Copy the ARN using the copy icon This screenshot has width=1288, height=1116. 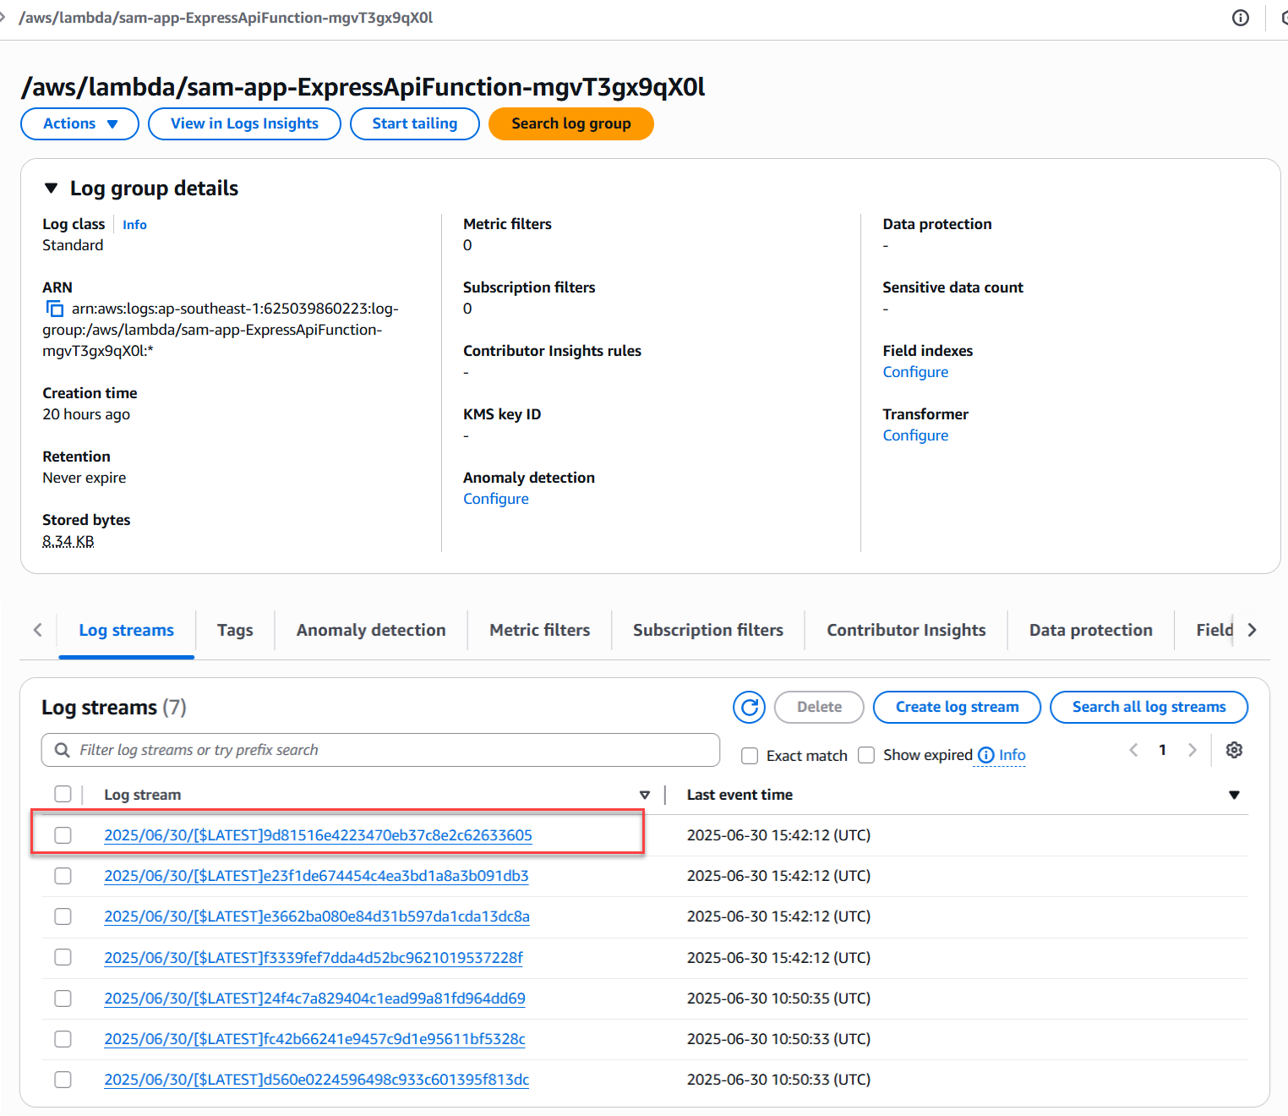[x=55, y=309]
